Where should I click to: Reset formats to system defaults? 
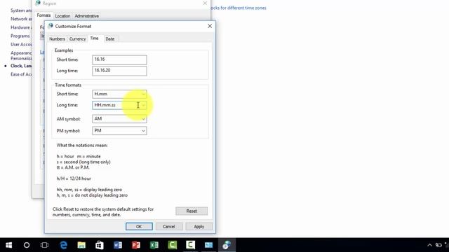point(192,211)
